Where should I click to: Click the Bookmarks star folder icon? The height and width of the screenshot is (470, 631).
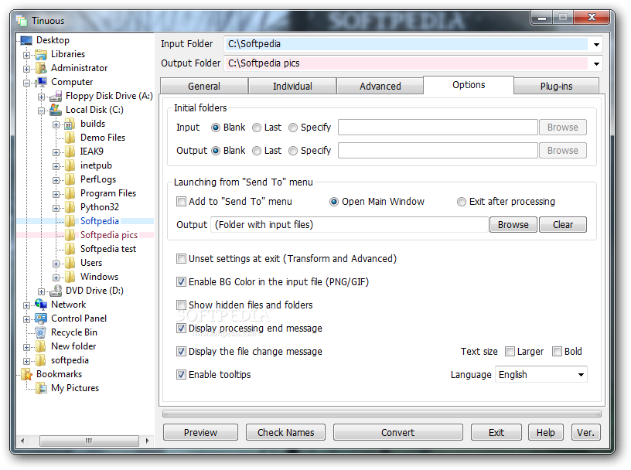tap(26, 374)
